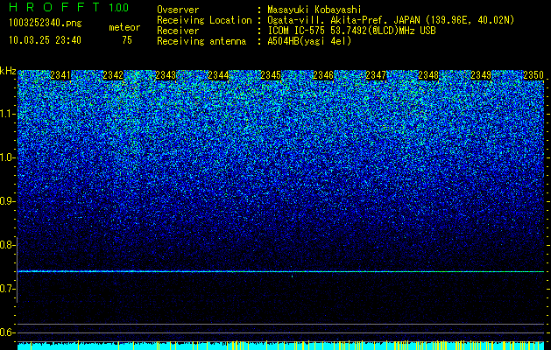Viewport: 551px width, 350px height.
Task: Click the Receiving antenna label
Action: click(201, 41)
